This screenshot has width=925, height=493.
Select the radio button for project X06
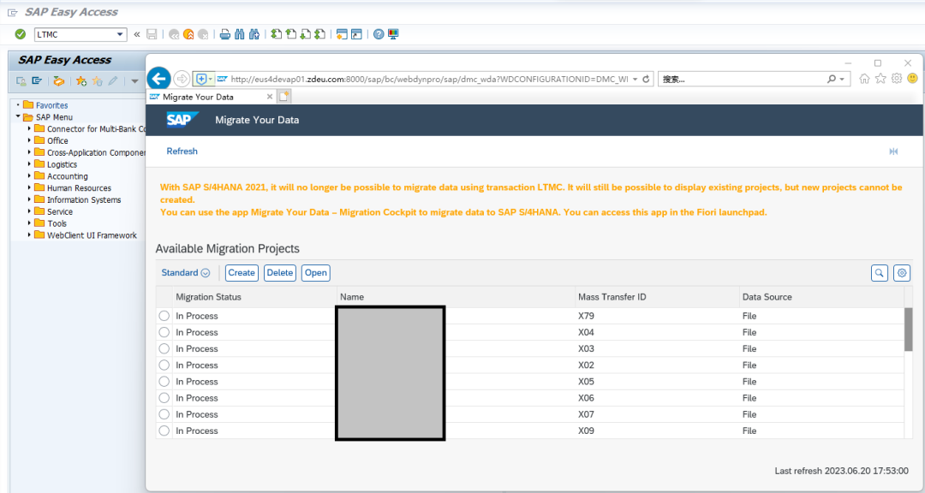click(x=164, y=398)
